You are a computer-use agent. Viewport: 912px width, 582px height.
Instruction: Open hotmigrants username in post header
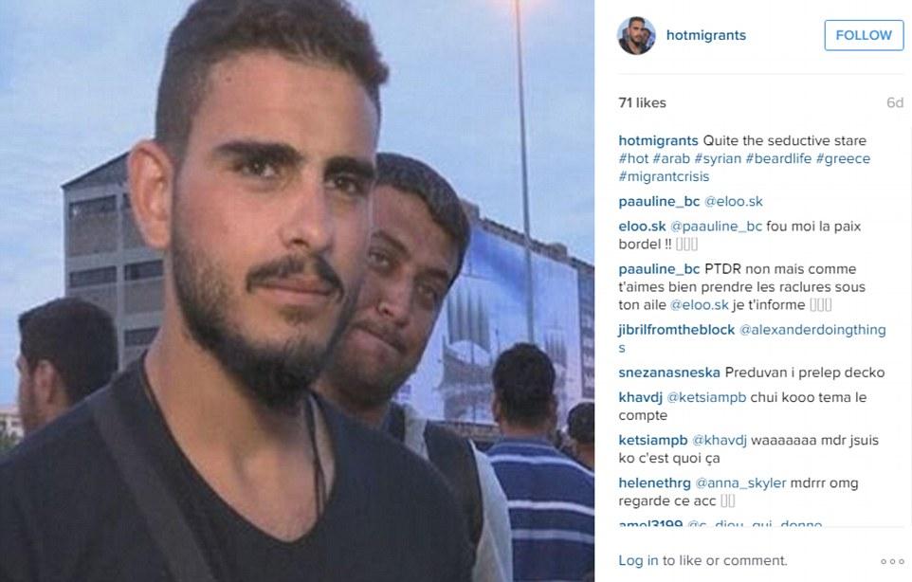705,35
